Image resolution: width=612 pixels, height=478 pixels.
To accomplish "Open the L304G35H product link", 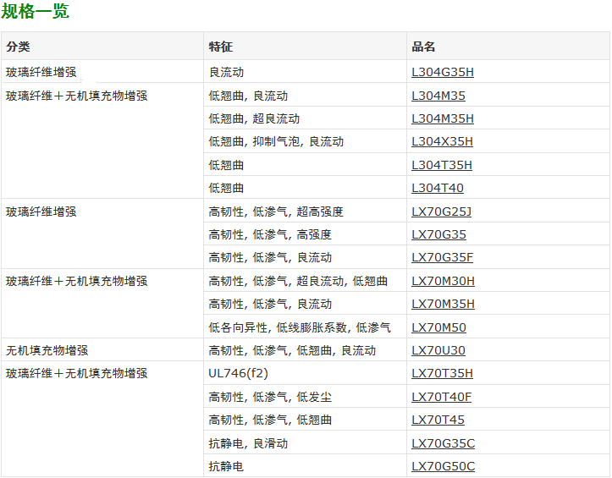I will coord(443,73).
